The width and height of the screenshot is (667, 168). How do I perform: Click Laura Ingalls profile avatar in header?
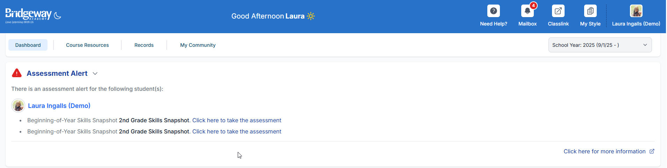tap(636, 11)
